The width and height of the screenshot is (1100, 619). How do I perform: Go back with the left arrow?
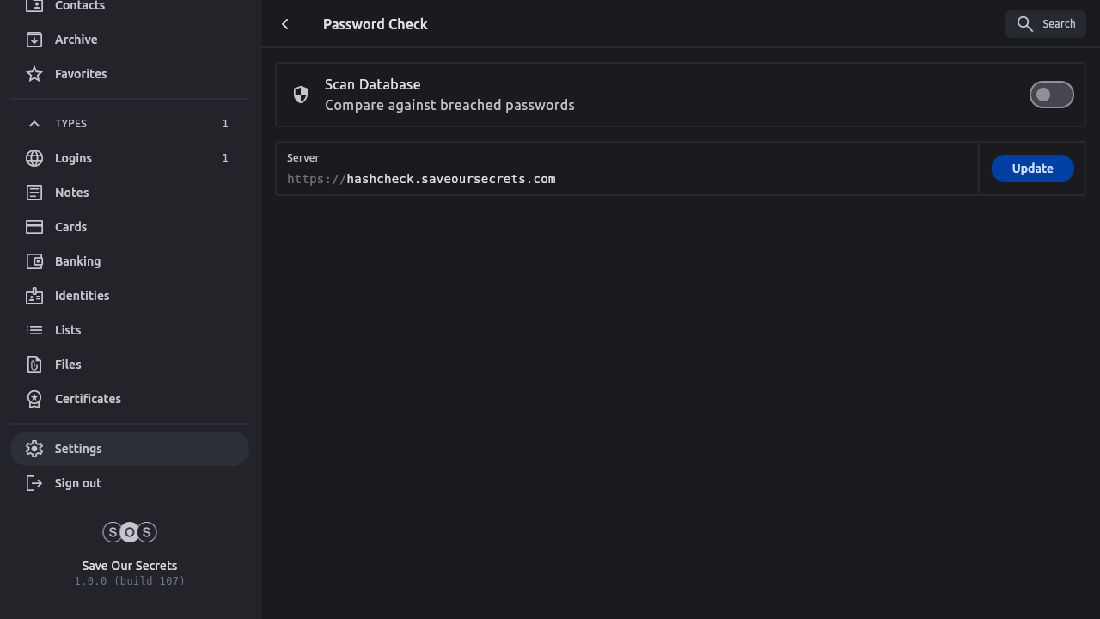pos(285,24)
